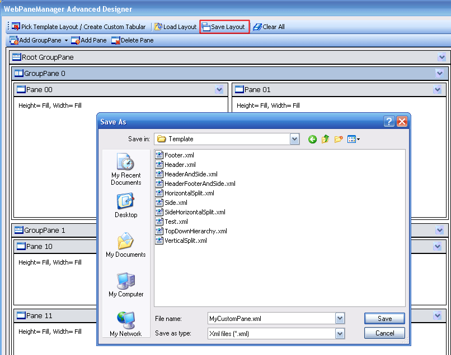Click the File name input field
Screen dimensions: 451x355
pos(271,319)
